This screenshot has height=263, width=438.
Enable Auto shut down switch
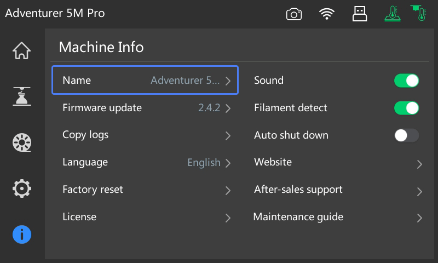pos(406,135)
